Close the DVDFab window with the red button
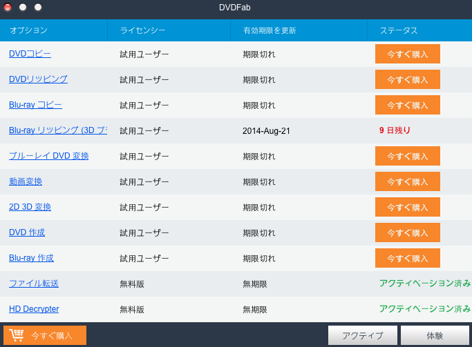This screenshot has width=472, height=347. pos(8,7)
